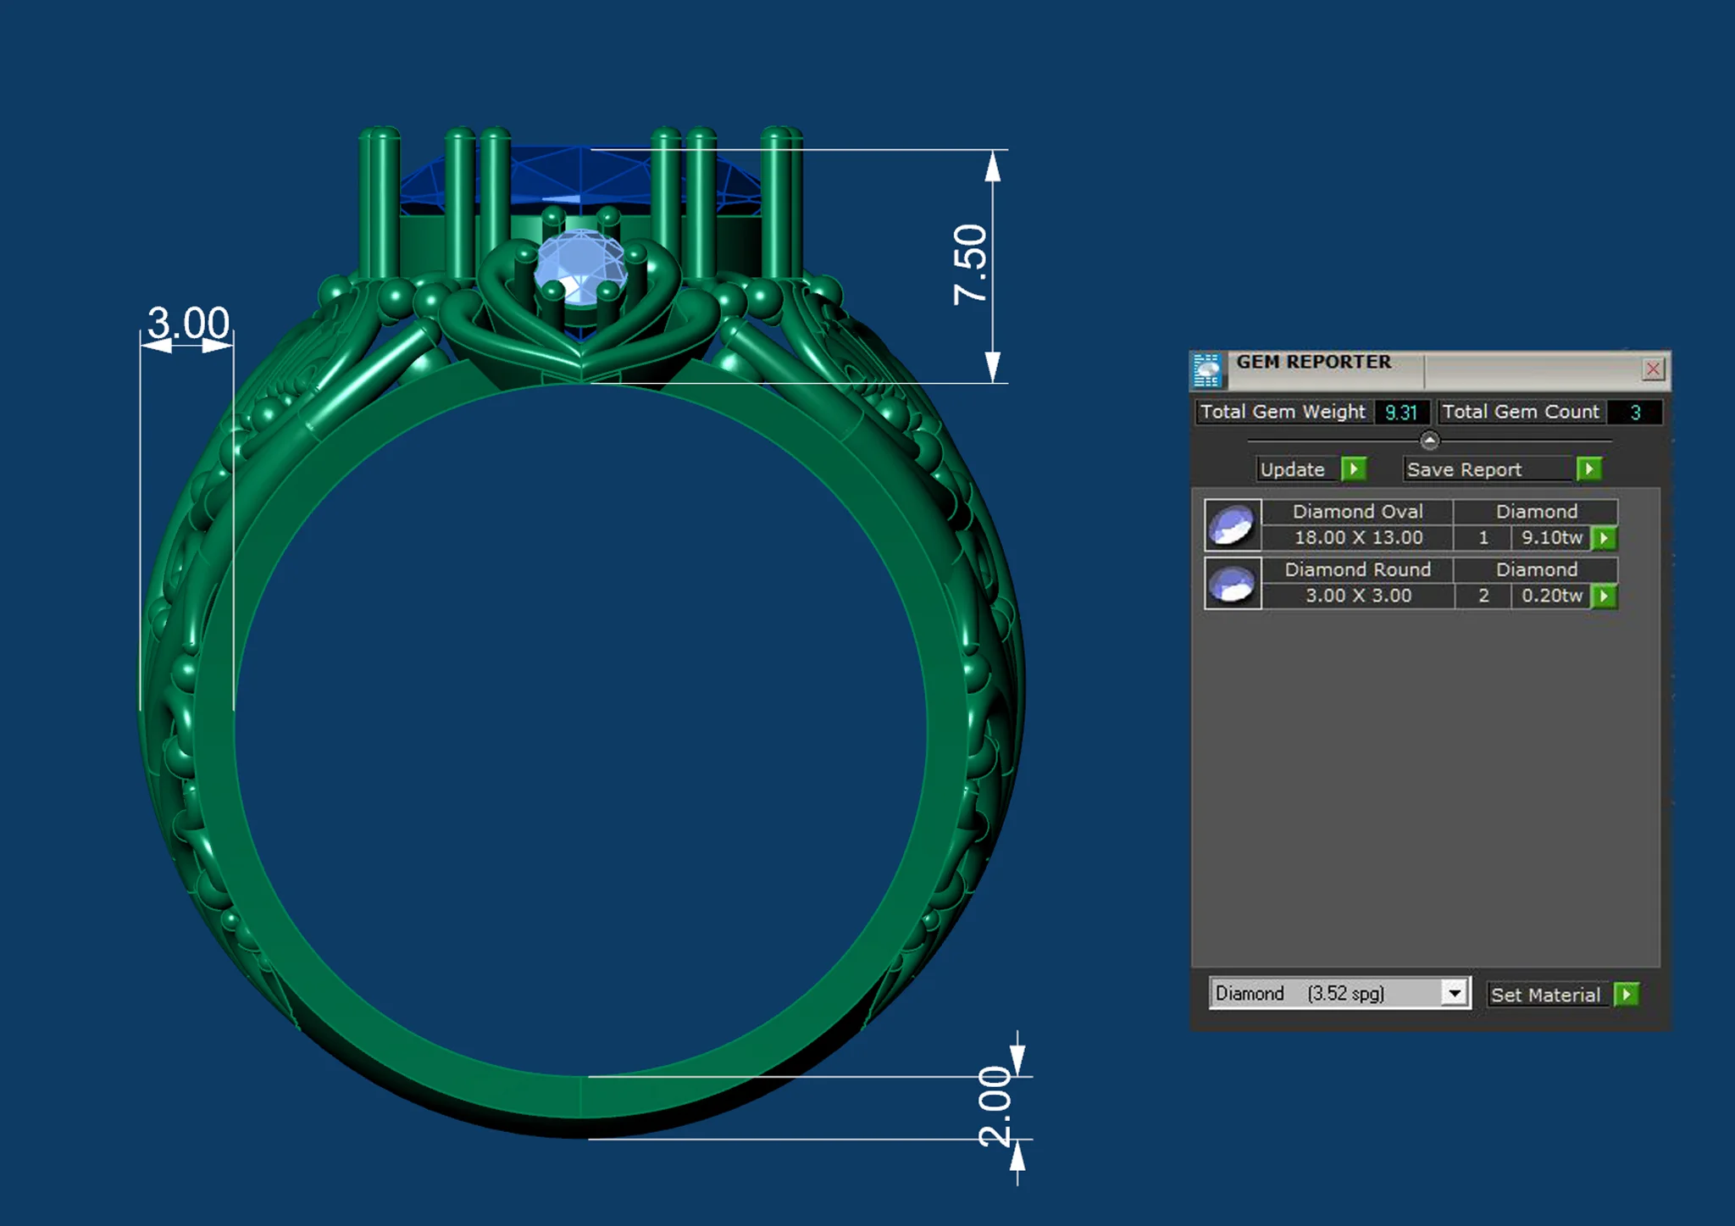Click the Gem Reporter panel icon
The height and width of the screenshot is (1226, 1735).
(1206, 370)
